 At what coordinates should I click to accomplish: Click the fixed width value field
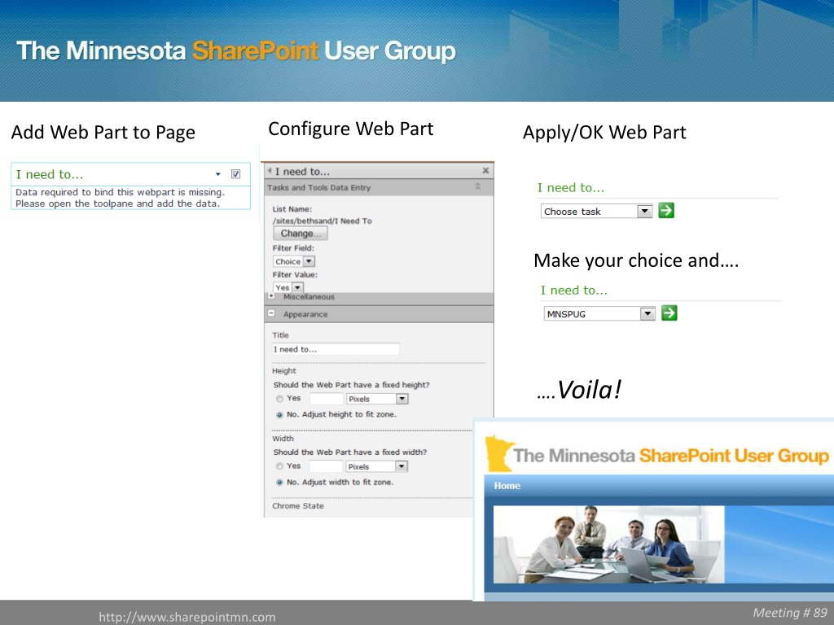tap(326, 466)
